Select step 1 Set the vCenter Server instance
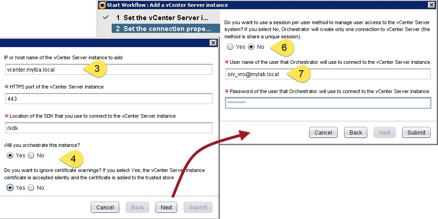 (165, 18)
